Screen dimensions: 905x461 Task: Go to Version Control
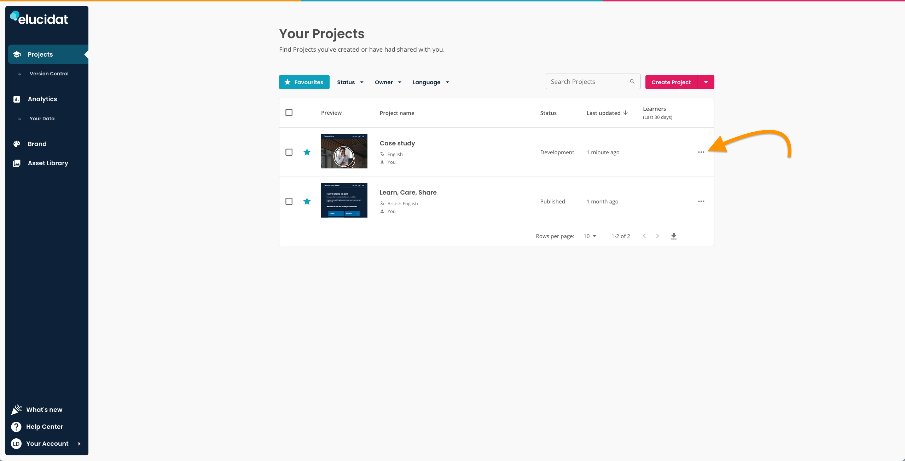click(49, 74)
